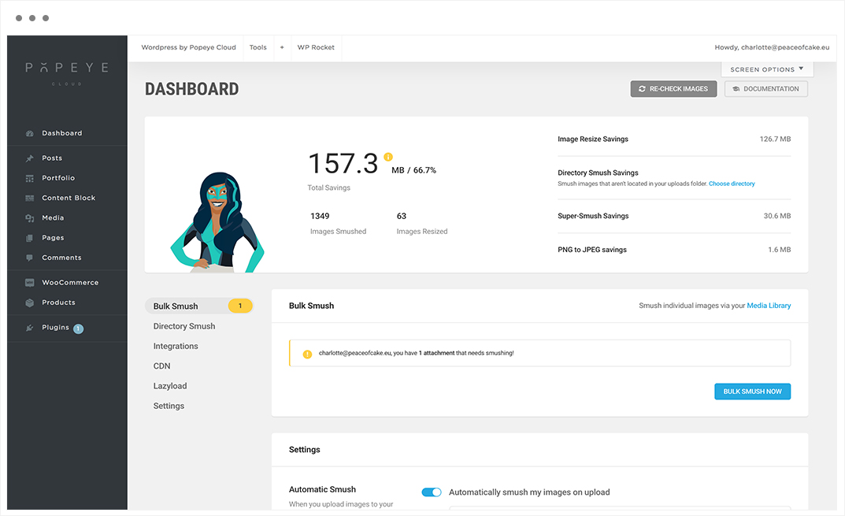
Task: Follow the Media Library link
Action: pyautogui.click(x=769, y=306)
